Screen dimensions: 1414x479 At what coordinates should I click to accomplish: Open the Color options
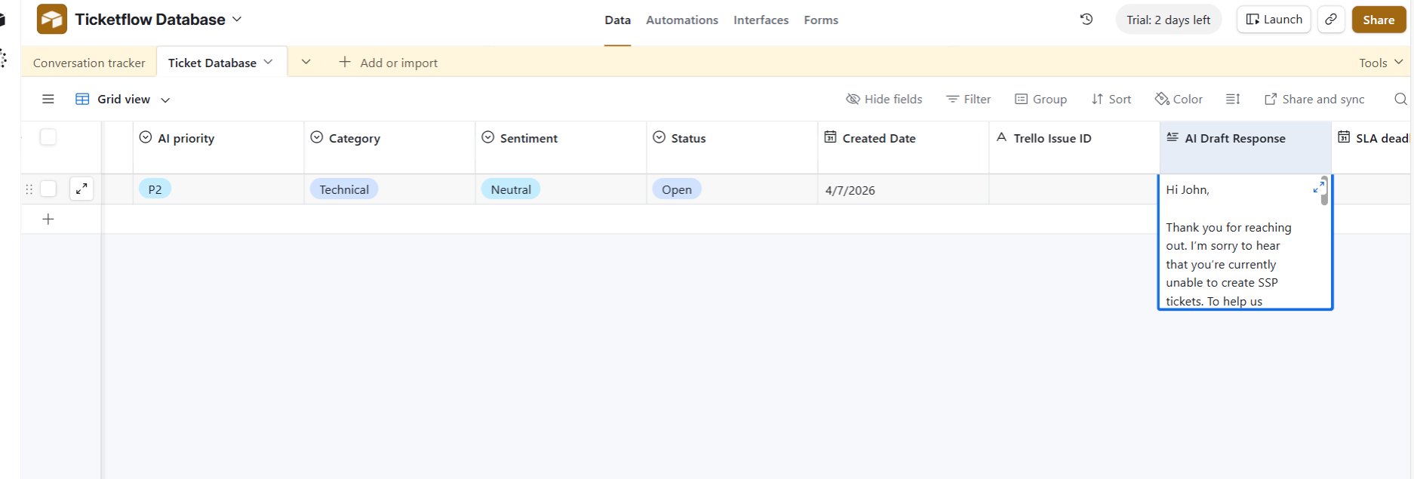point(1179,99)
